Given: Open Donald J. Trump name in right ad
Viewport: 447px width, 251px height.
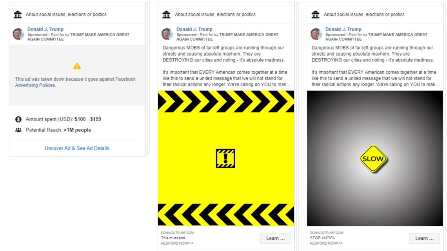Looking at the screenshot, I should pyautogui.click(x=343, y=29).
